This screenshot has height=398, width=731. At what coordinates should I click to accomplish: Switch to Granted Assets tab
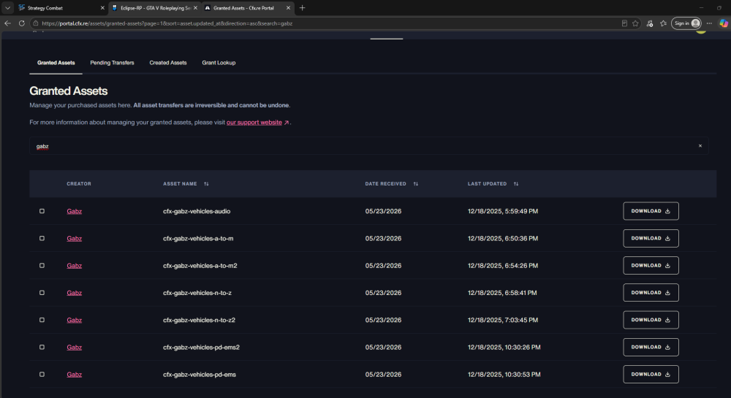click(x=56, y=63)
